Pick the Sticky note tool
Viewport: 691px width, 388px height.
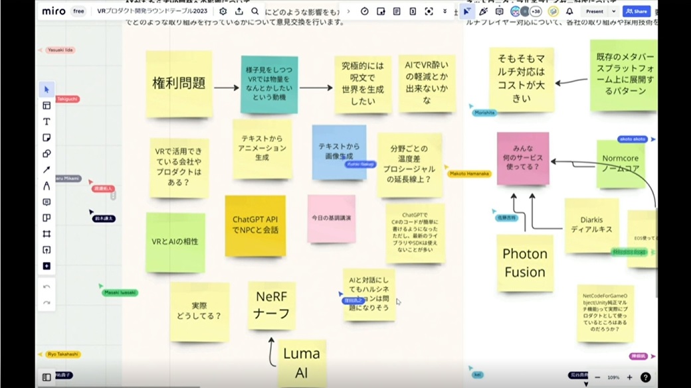47,138
